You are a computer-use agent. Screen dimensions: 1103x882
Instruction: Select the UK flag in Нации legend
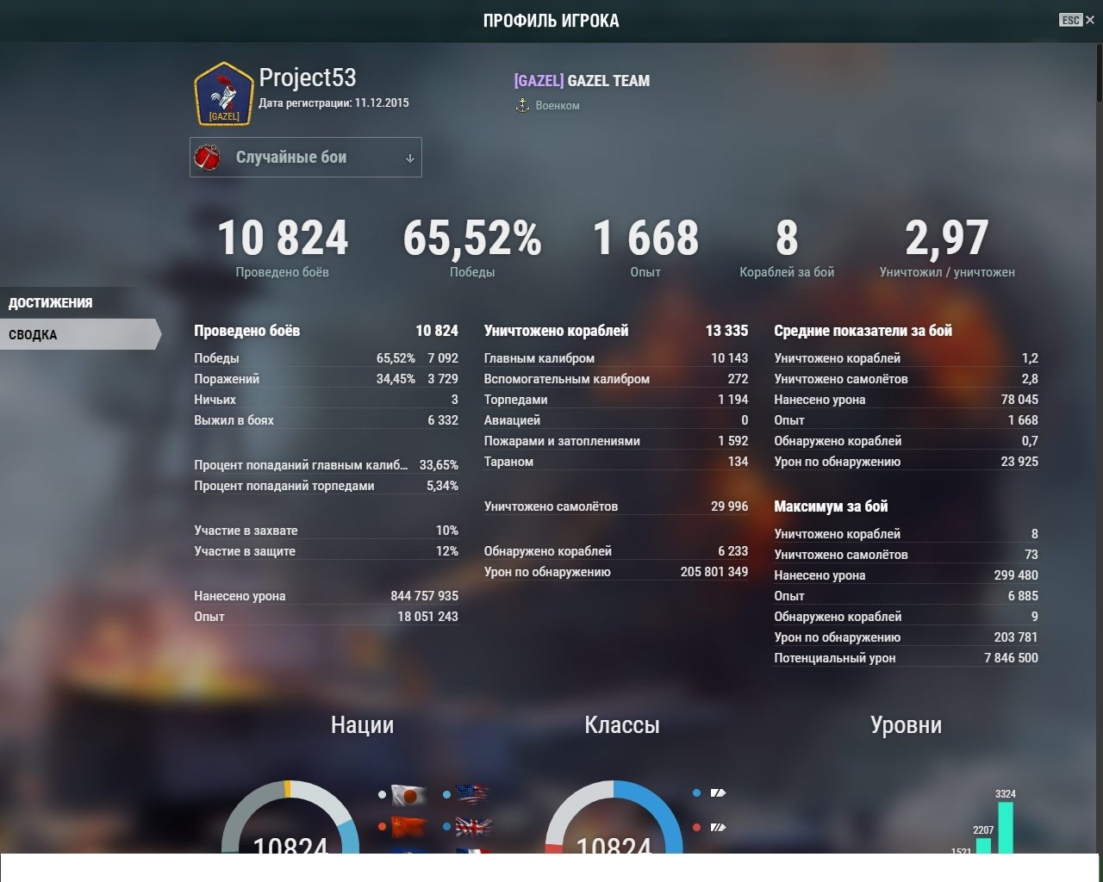(473, 827)
